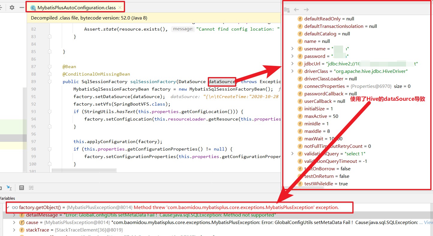Click field icon beside detailMessage
Viewport: 433px width, 236px height.
coord(22,215)
